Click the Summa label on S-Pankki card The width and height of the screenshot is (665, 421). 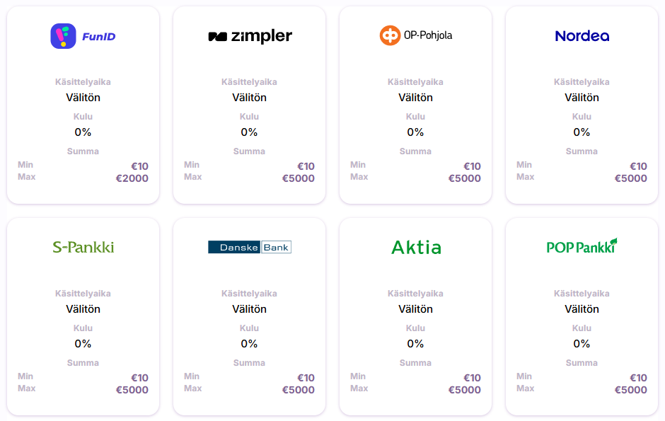pos(83,363)
